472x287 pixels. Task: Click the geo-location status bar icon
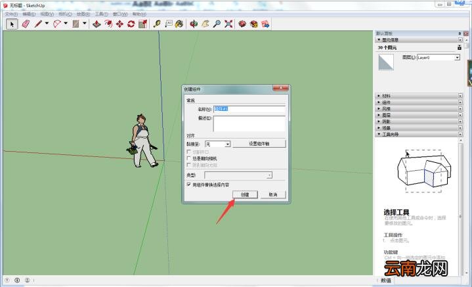[x=7, y=280]
